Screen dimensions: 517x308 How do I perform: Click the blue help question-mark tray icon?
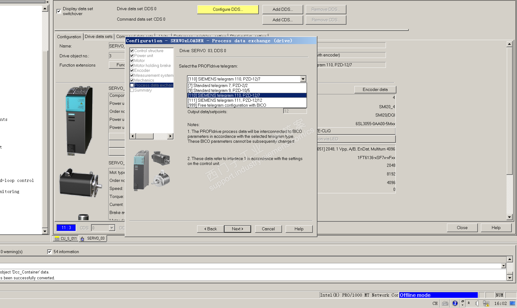coord(455,303)
